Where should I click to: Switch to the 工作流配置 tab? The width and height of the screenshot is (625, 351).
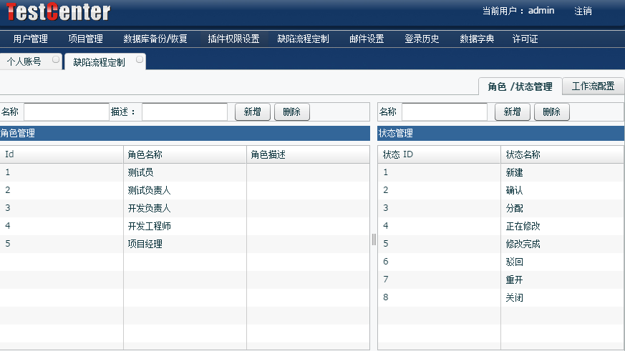(593, 86)
